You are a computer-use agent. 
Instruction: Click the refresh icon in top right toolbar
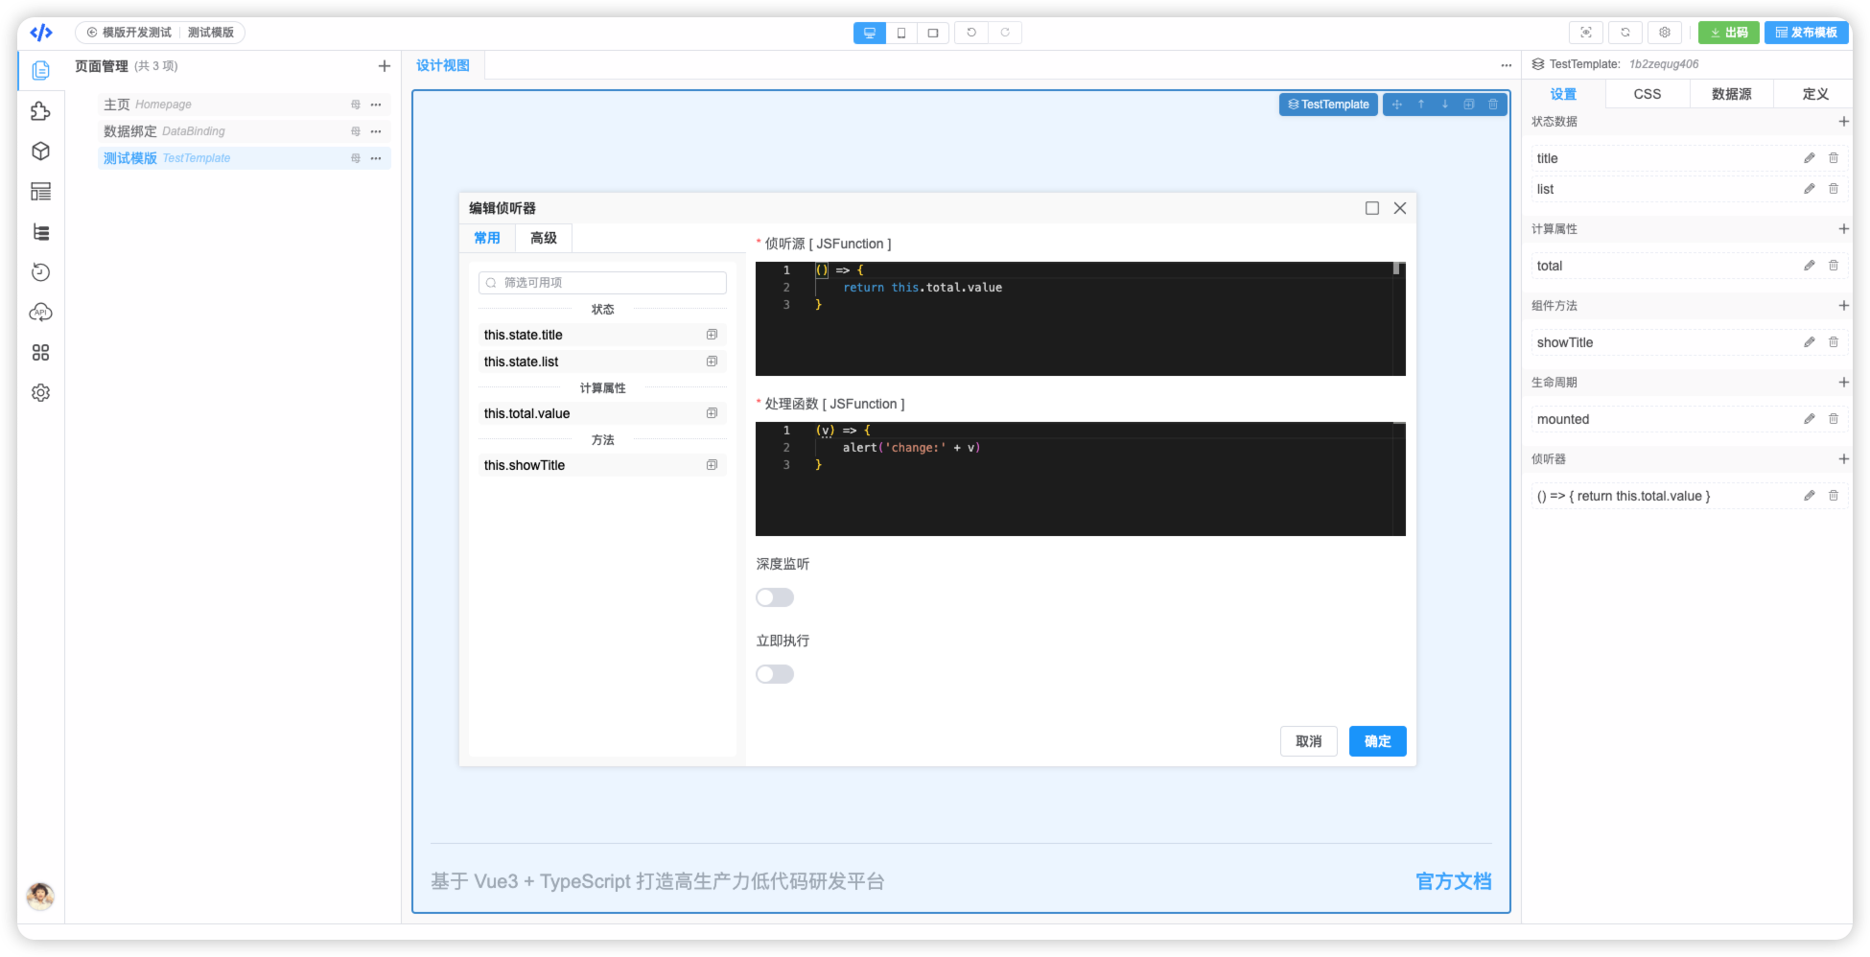pos(1625,33)
